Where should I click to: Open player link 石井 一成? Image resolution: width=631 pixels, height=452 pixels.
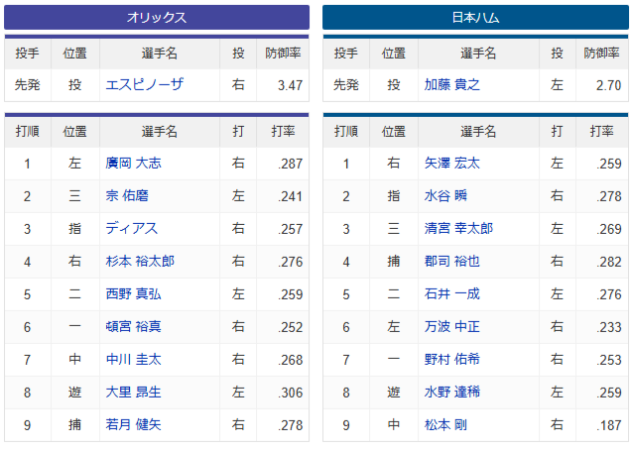click(452, 294)
